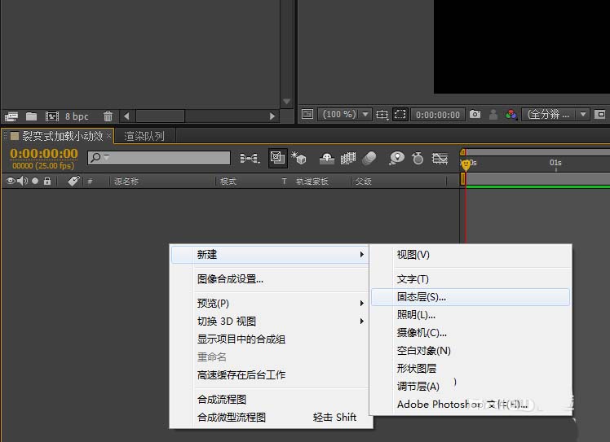This screenshot has width=610, height=442.
Task: Switch to the 渲染队列 tab
Action: click(144, 136)
